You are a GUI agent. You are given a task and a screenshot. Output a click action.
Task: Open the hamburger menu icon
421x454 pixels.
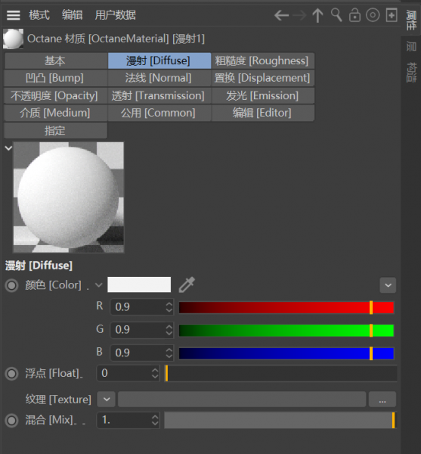pos(14,15)
